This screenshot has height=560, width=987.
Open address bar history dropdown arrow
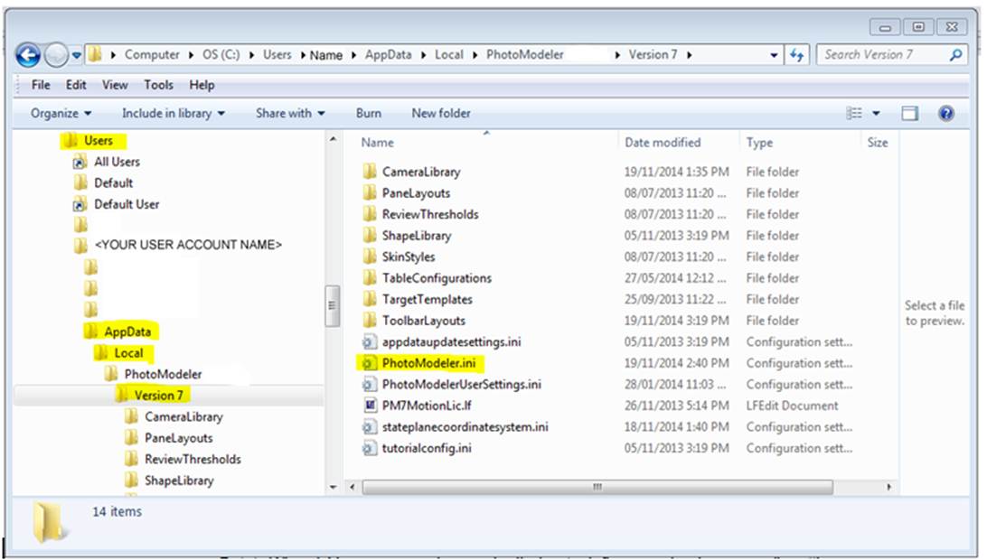[x=775, y=55]
